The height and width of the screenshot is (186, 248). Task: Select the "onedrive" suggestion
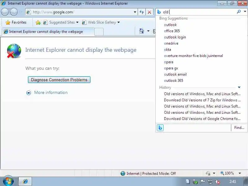coord(171,43)
